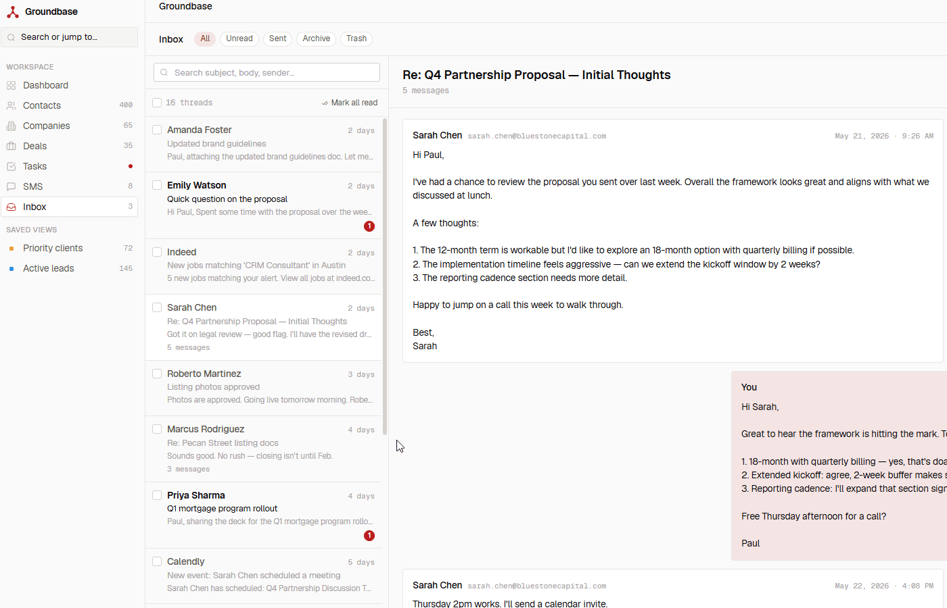Click the Companies building icon
This screenshot has width=947, height=608.
click(x=11, y=126)
